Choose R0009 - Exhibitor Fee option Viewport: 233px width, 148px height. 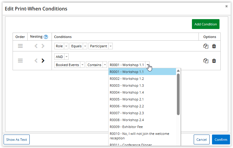pyautogui.click(x=126, y=127)
